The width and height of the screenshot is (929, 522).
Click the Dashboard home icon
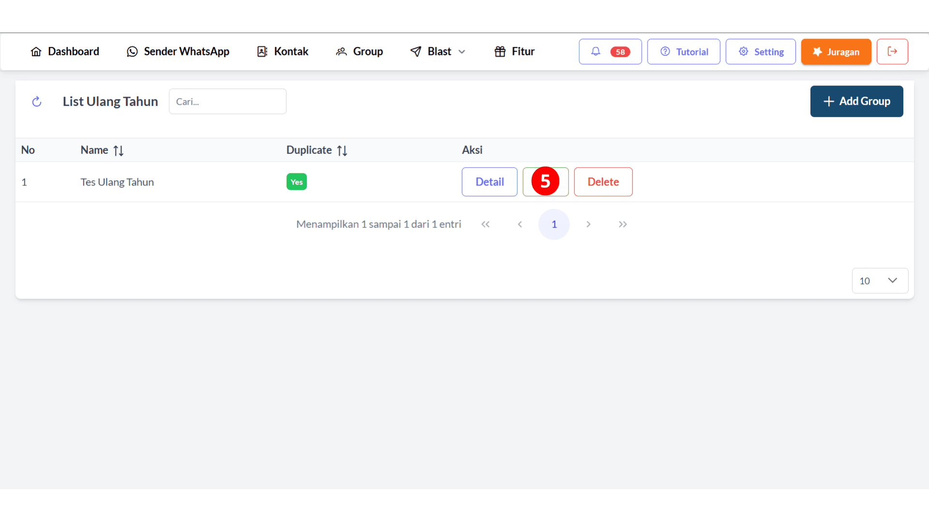click(x=36, y=52)
